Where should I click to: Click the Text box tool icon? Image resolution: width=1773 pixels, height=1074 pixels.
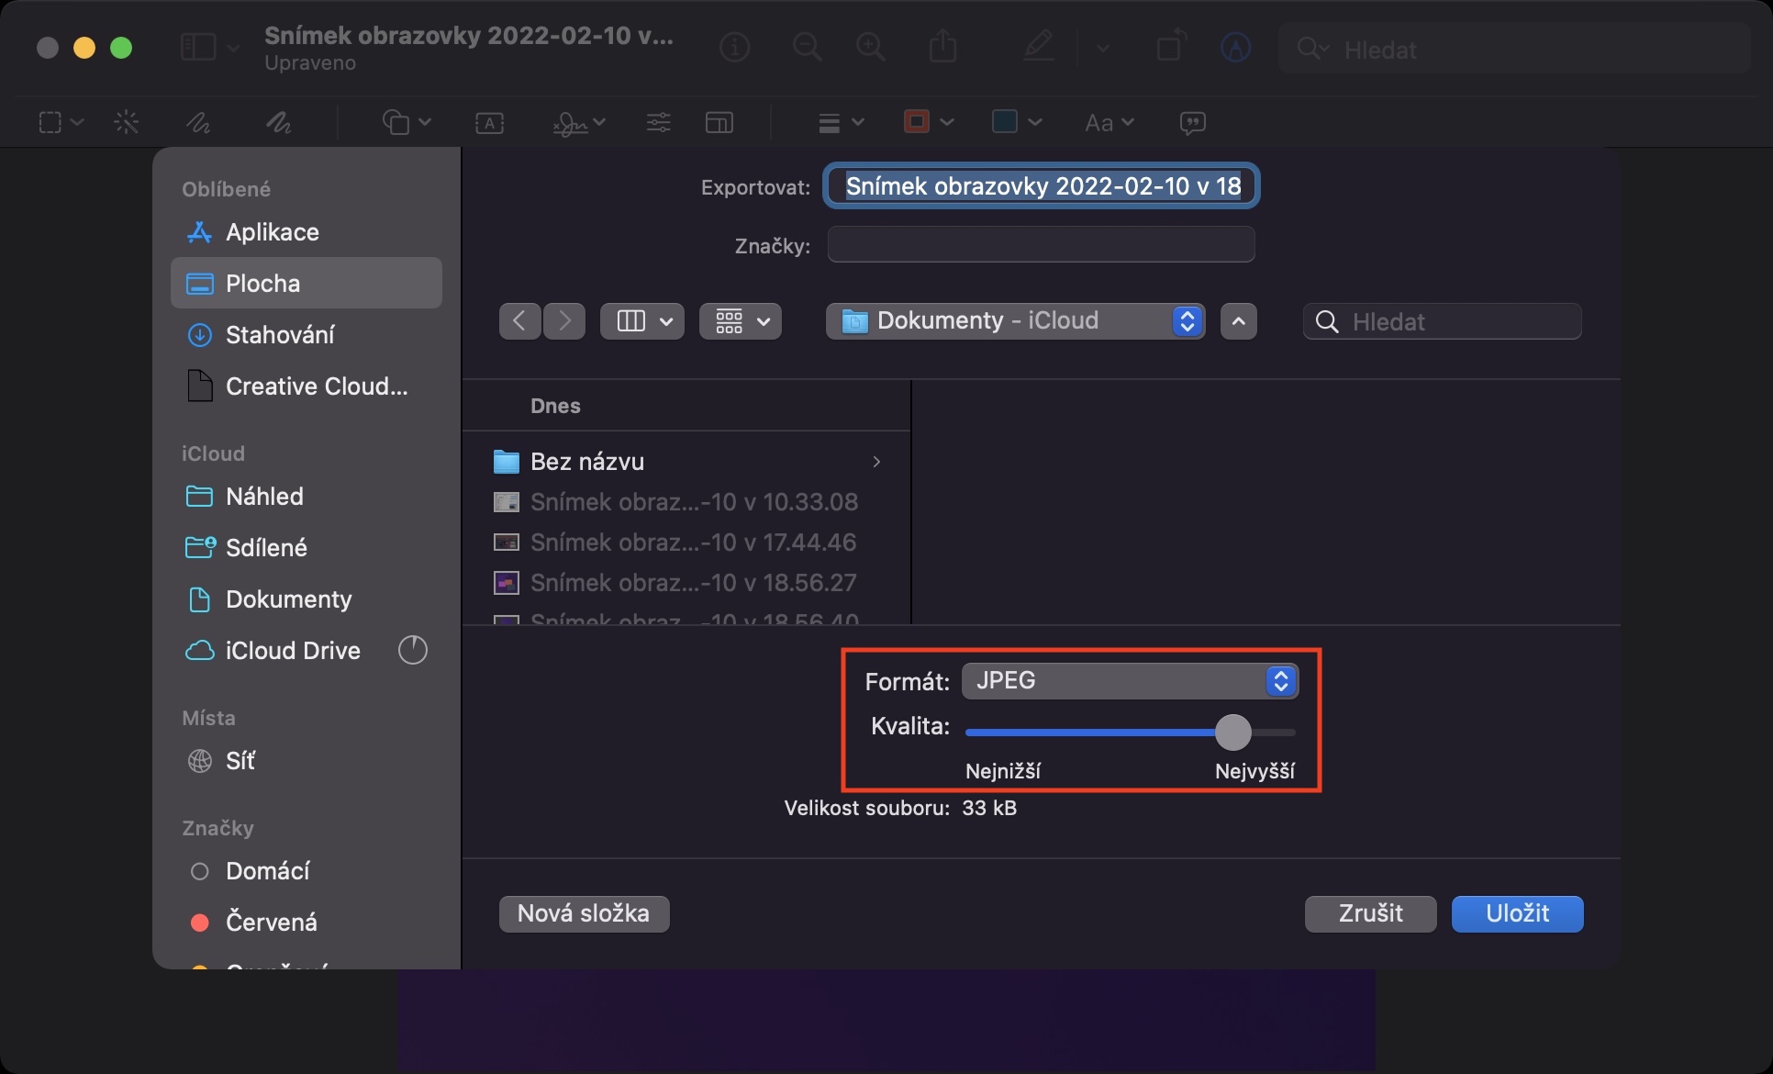tap(489, 122)
